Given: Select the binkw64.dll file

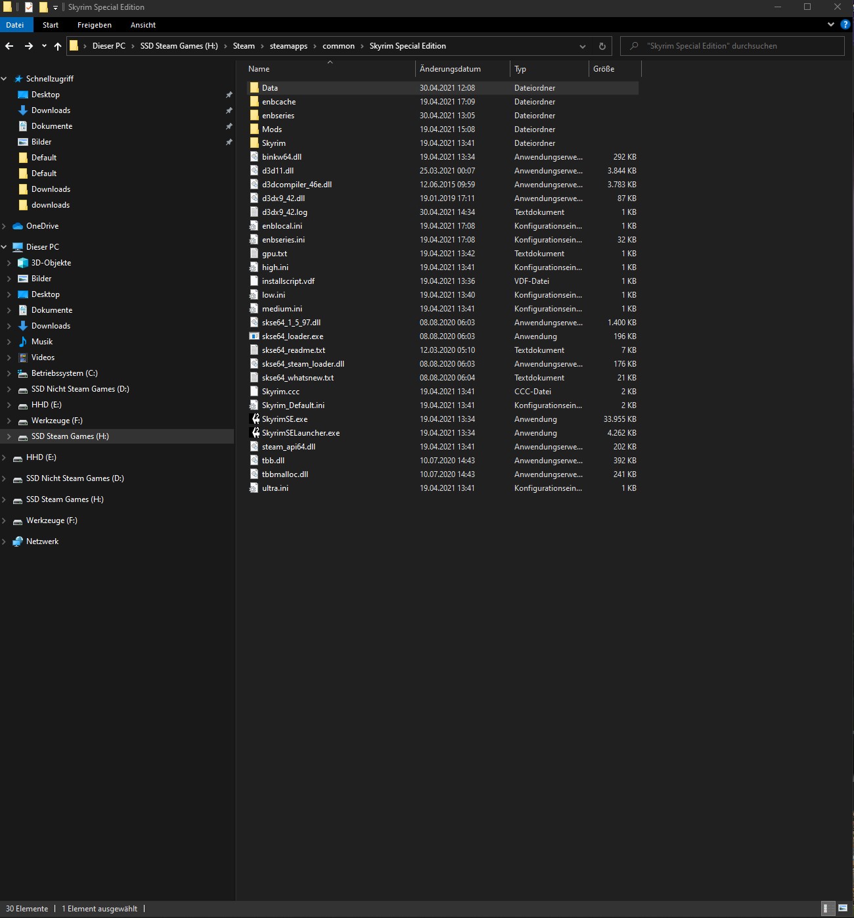Looking at the screenshot, I should pyautogui.click(x=443, y=157).
